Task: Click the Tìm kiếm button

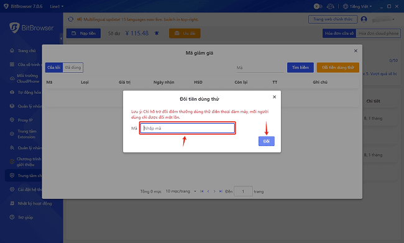Action: point(300,68)
